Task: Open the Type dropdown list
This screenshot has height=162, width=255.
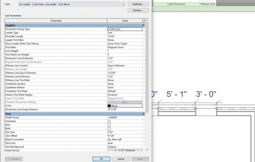Action: click(x=123, y=4)
